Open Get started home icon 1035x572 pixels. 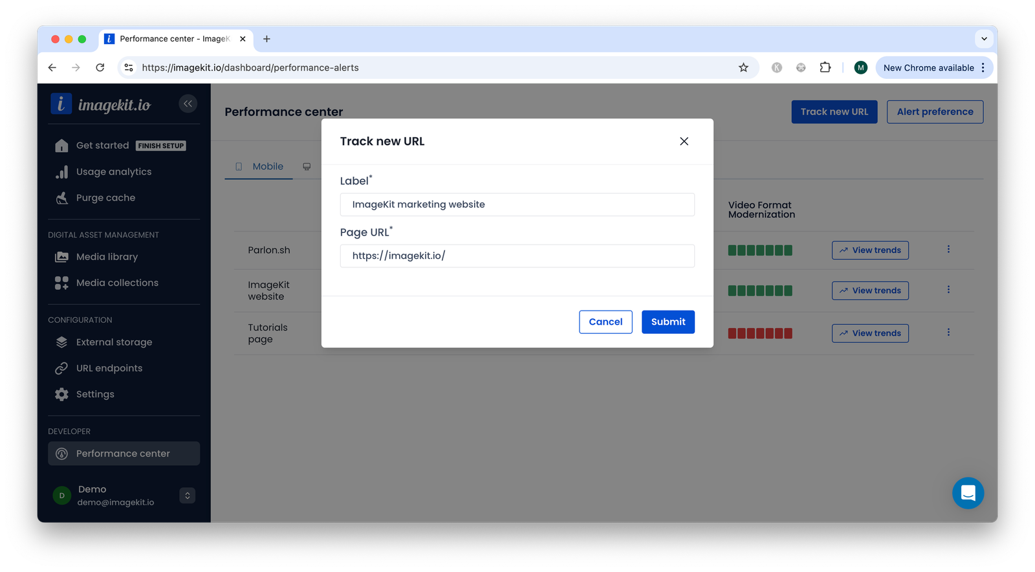coord(61,146)
